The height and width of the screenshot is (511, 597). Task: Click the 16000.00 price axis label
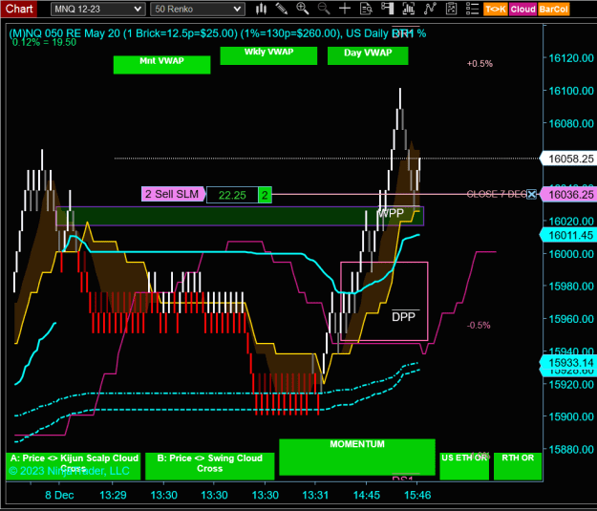tap(570, 254)
